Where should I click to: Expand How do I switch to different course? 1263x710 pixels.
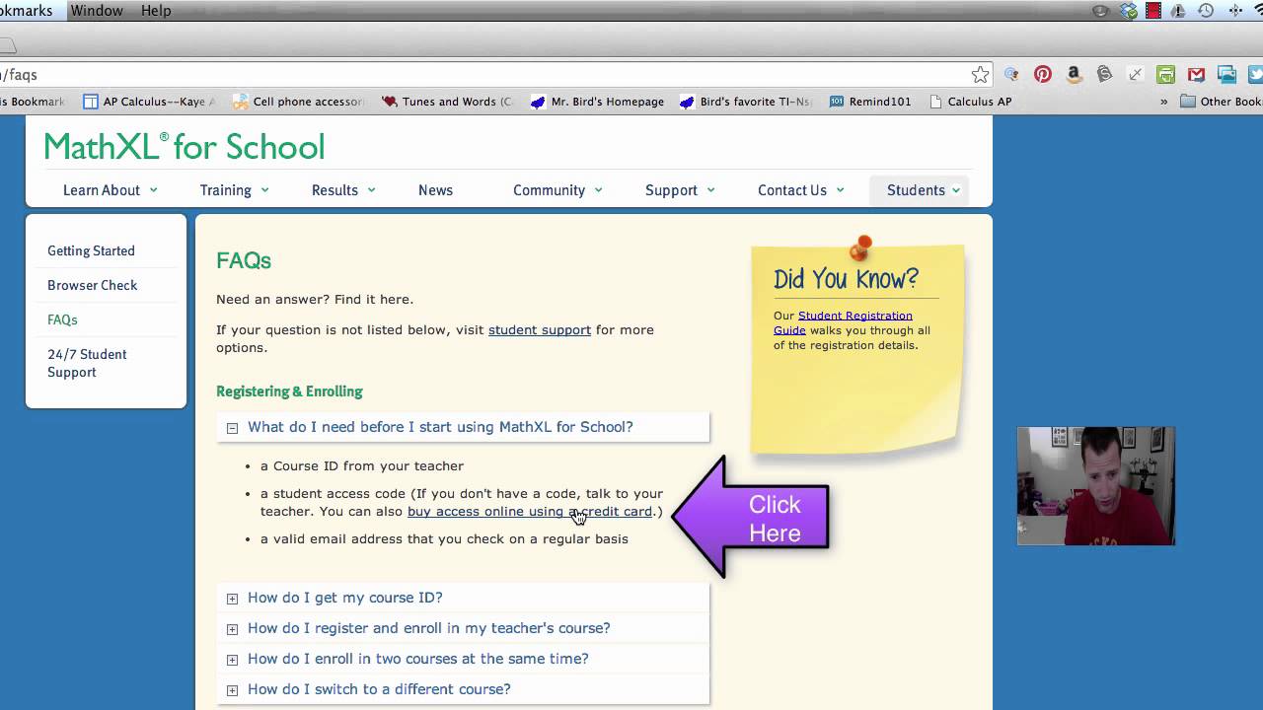coord(462,689)
